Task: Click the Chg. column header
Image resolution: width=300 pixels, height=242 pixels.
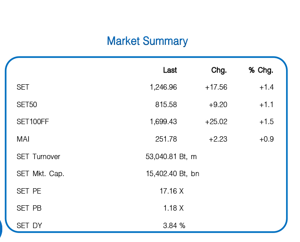Action: click(219, 70)
